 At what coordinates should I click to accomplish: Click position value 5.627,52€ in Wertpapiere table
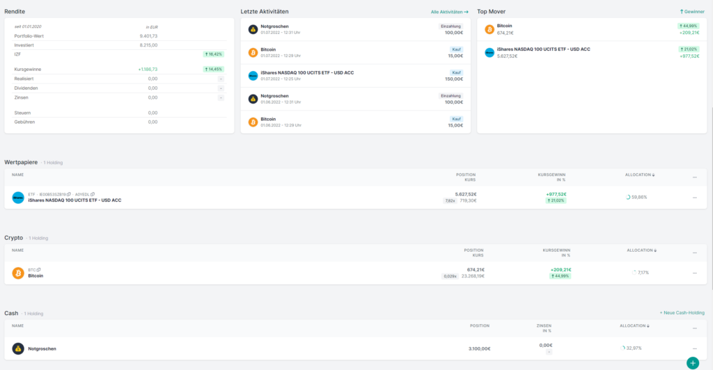pos(466,194)
